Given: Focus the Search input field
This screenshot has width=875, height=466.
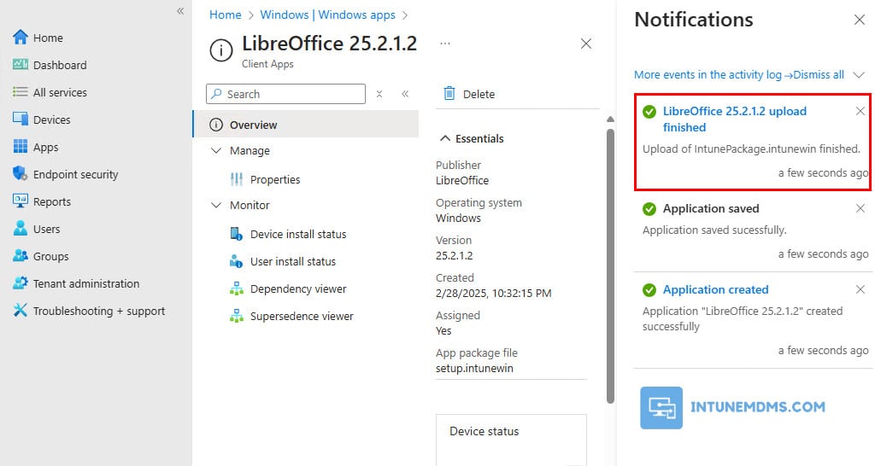Looking at the screenshot, I should pyautogui.click(x=285, y=94).
